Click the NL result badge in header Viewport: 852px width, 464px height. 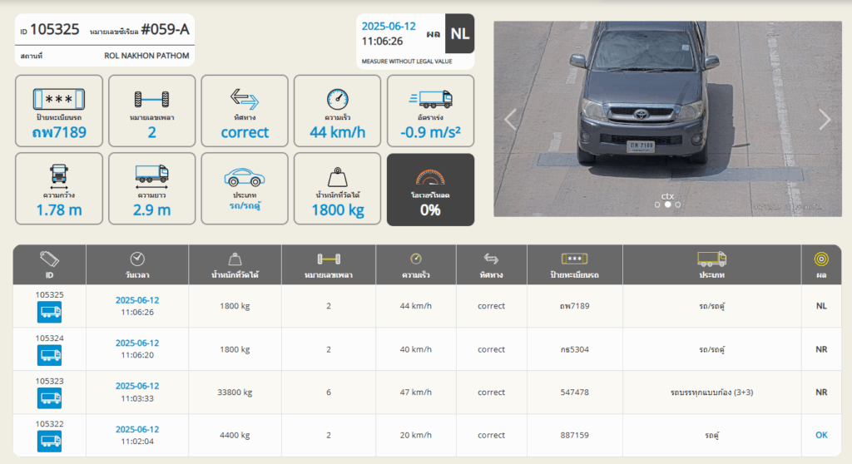point(459,34)
